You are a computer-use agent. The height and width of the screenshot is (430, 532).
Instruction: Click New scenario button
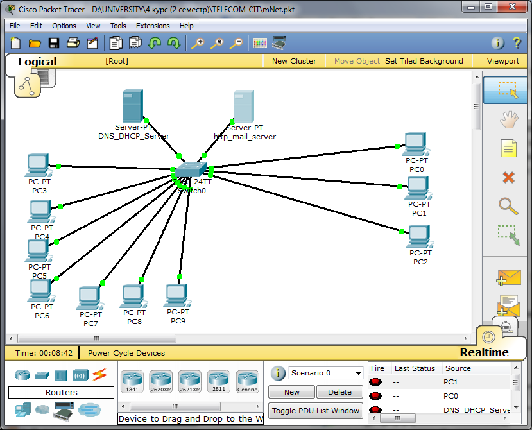(292, 392)
